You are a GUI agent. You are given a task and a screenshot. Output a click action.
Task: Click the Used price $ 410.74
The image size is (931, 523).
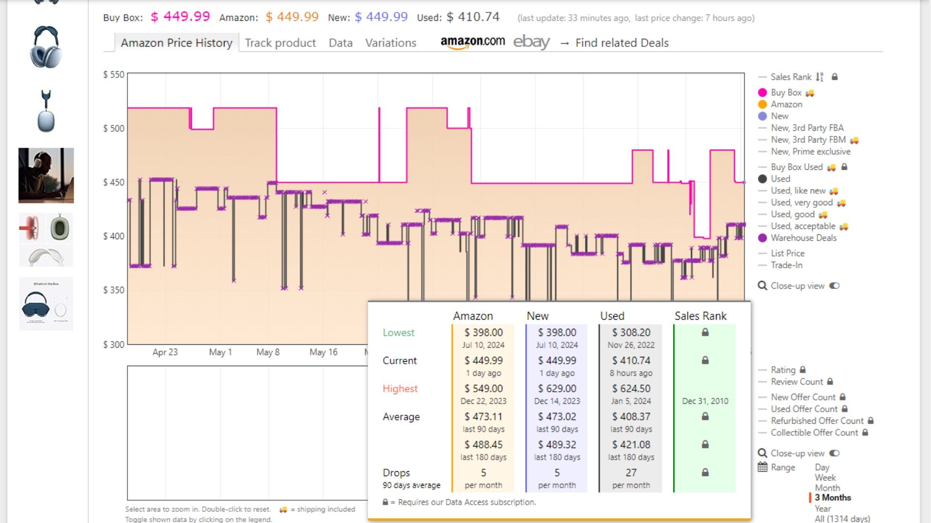pyautogui.click(x=473, y=17)
